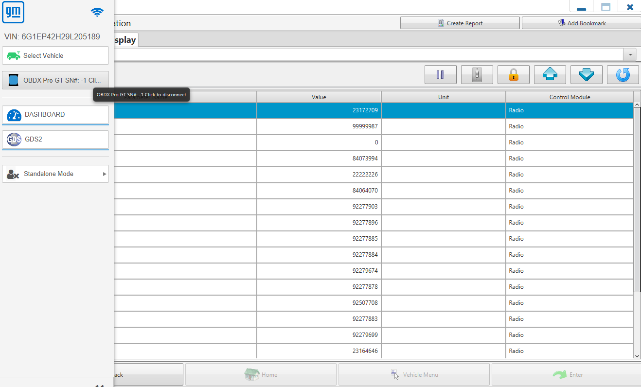Click the GM logo icon
This screenshot has width=641, height=387.
(x=13, y=12)
